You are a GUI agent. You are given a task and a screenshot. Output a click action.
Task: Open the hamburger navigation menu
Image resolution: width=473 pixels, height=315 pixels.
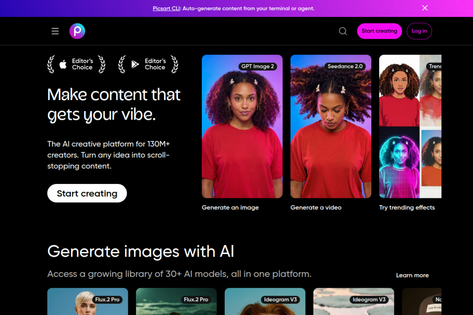pyautogui.click(x=55, y=31)
